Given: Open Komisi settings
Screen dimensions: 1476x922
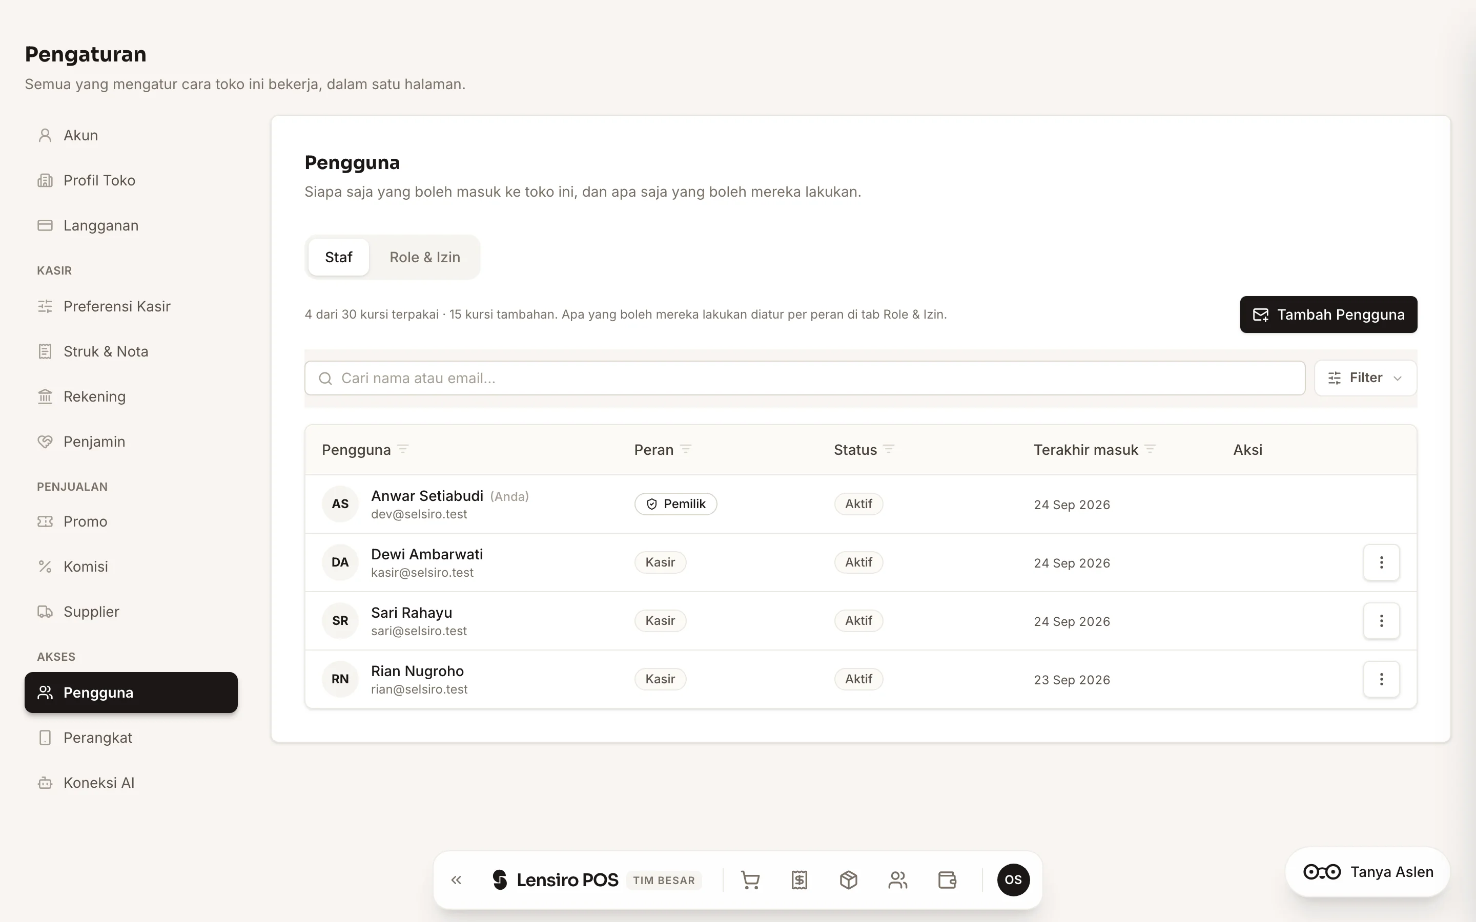Looking at the screenshot, I should [131, 567].
